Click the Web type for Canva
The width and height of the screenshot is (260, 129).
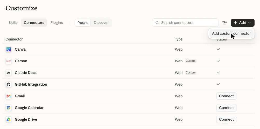(x=179, y=49)
